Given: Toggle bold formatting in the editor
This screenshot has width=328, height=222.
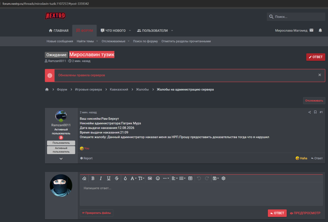Looking at the screenshot, I should tap(93, 178).
